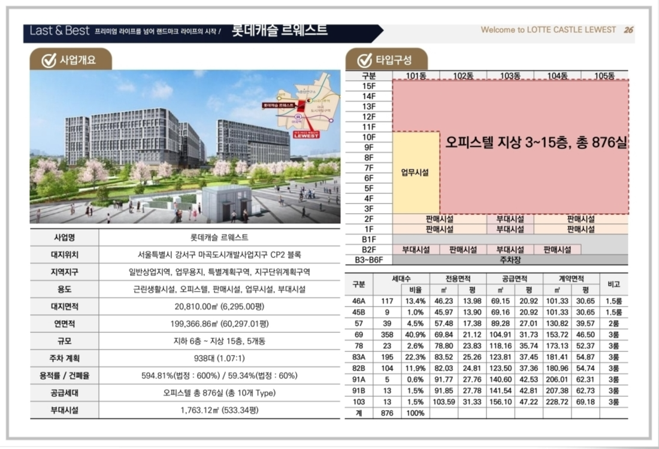Click the yellow 업무시설 block

pyautogui.click(x=416, y=172)
